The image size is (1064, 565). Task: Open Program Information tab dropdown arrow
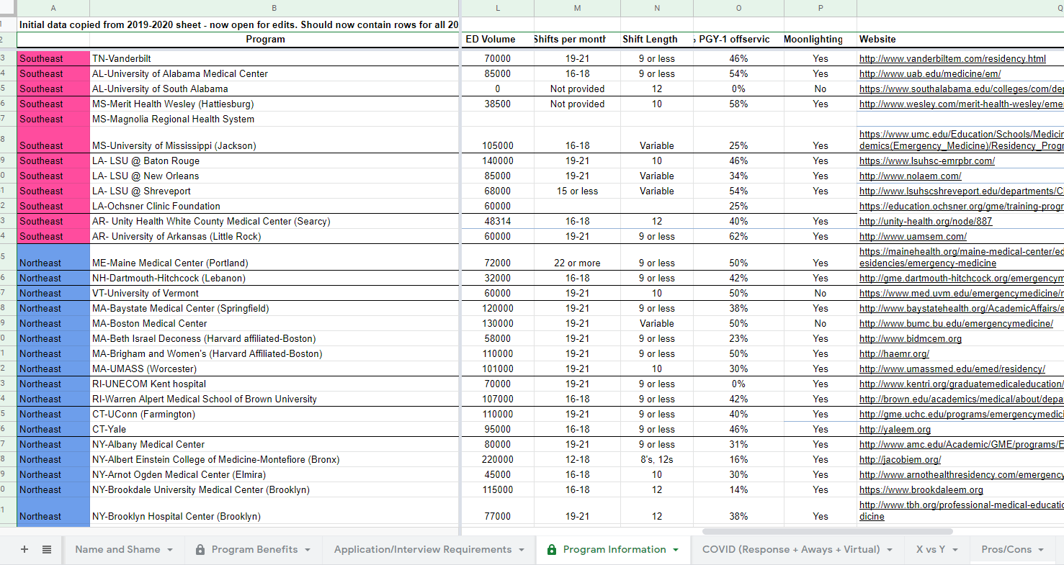[x=676, y=550]
